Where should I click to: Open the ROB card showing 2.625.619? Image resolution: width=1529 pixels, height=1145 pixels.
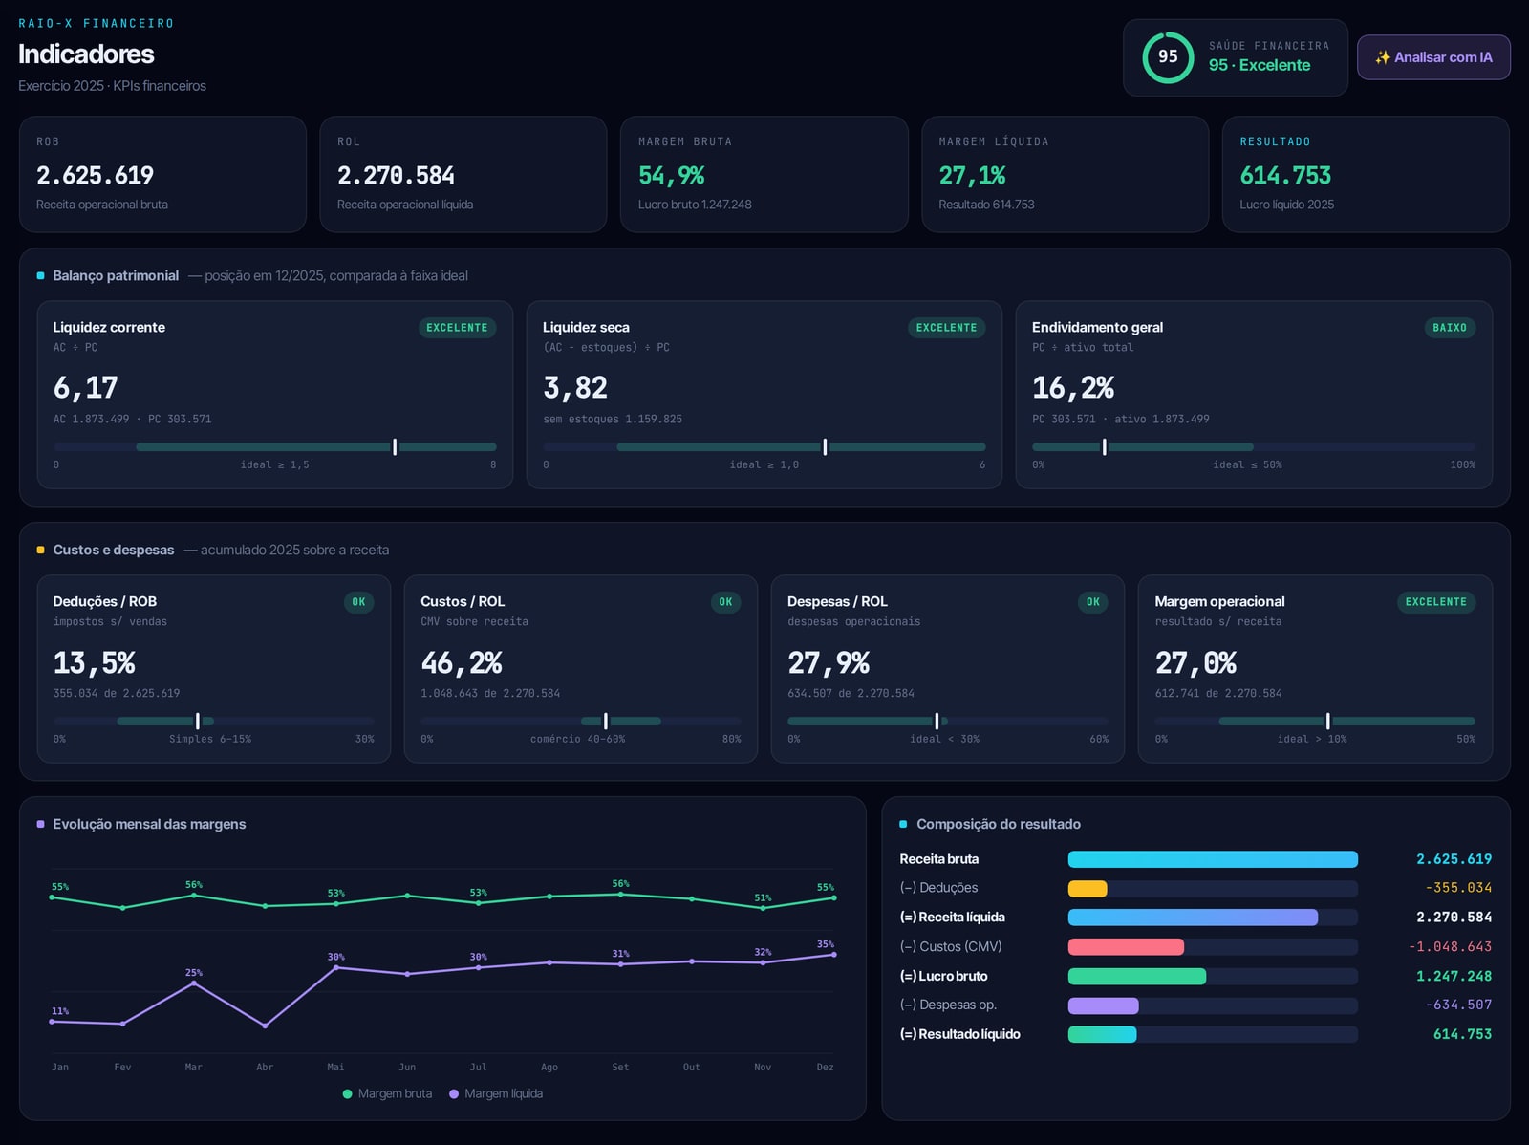pyautogui.click(x=162, y=174)
